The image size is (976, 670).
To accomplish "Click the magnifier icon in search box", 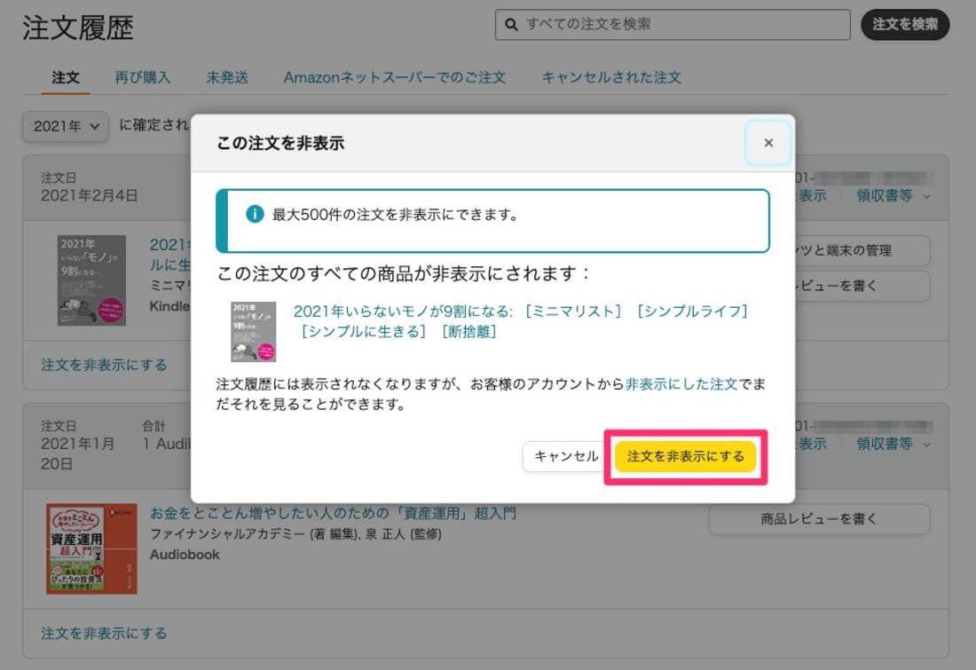I will click(x=511, y=24).
